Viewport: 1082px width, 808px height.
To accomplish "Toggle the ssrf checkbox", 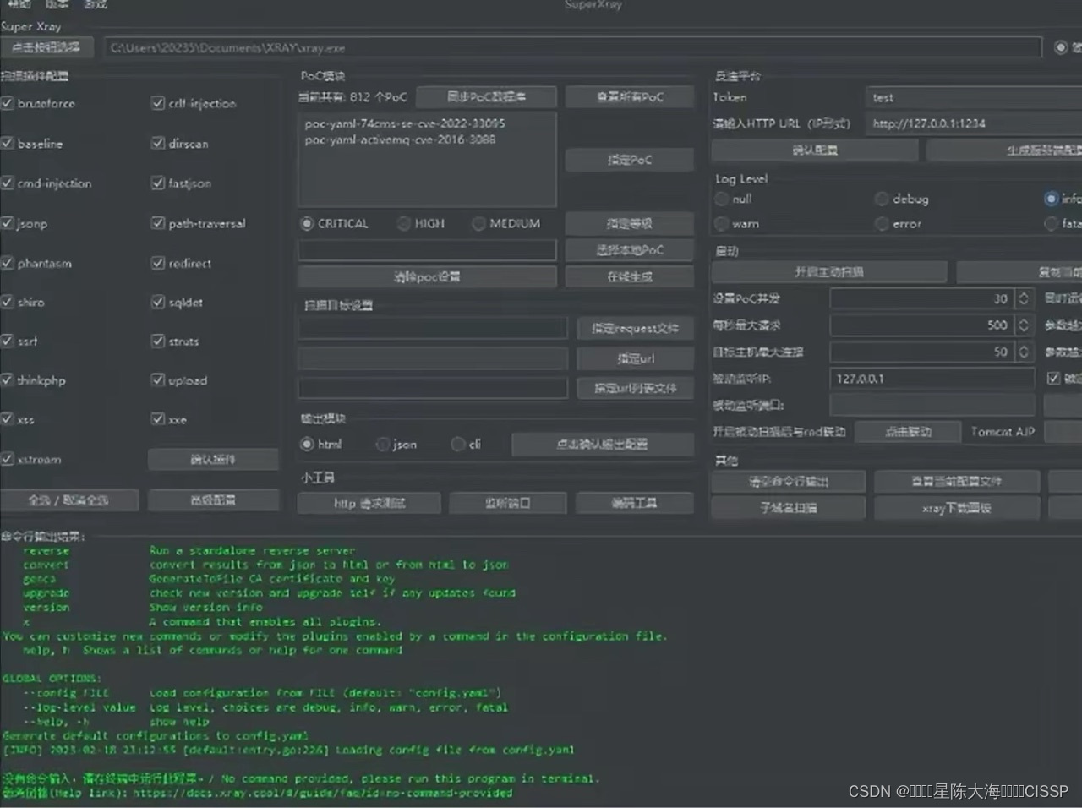I will 8,341.
